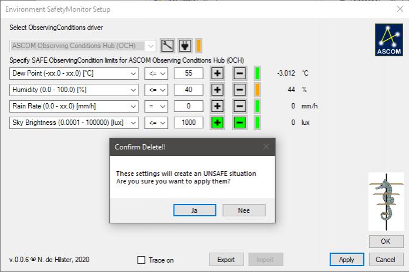Click the plug connect driver icon
The image size is (409, 272).
(185, 46)
